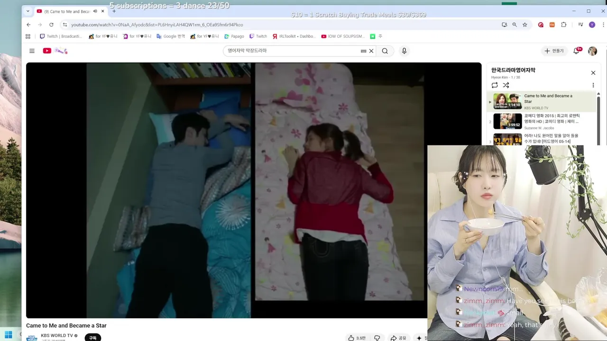Install app icon in address bar
607x341 pixels.
[x=504, y=25]
